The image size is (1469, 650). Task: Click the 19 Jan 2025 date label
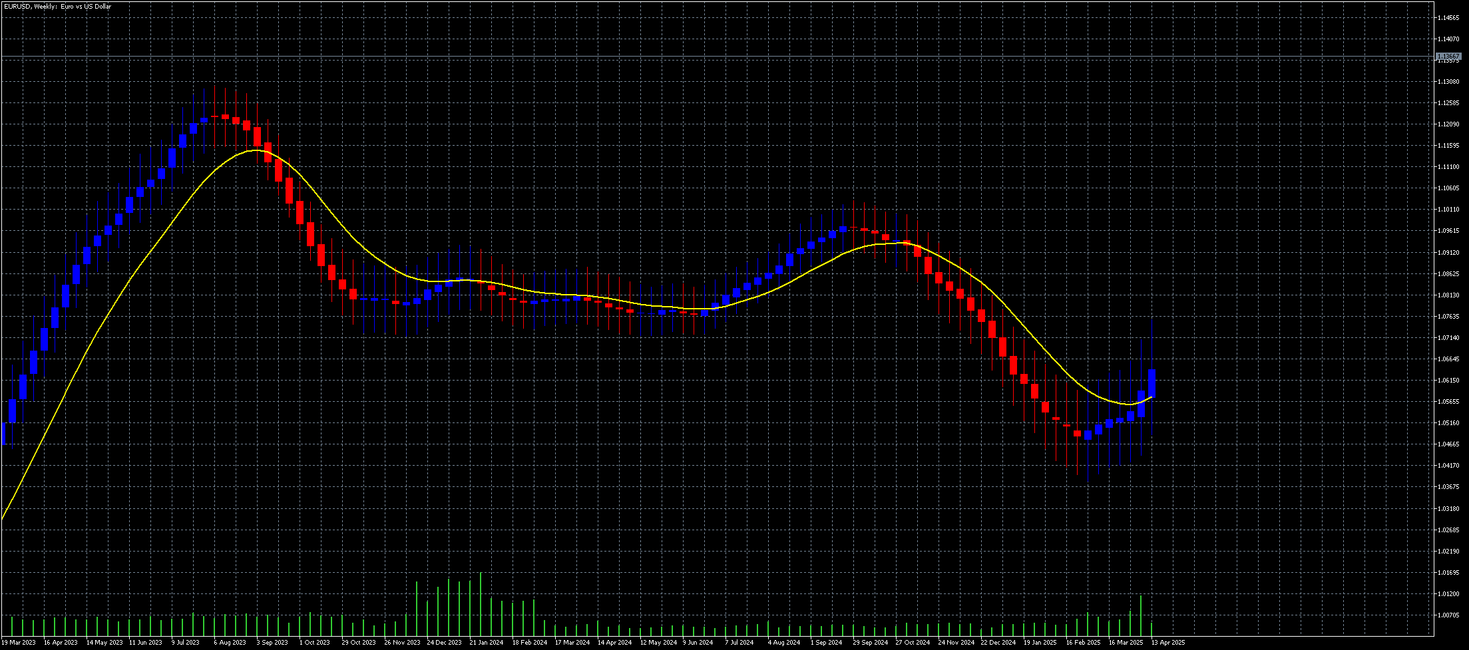[1040, 643]
